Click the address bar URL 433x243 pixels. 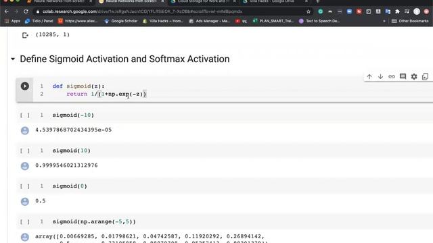click(142, 11)
